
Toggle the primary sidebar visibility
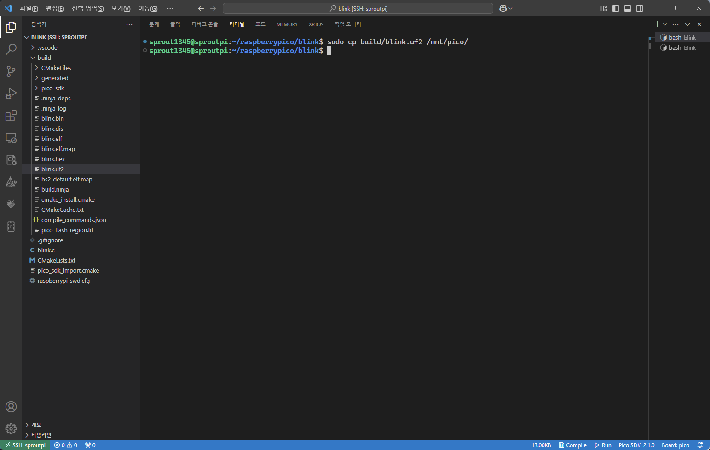coord(616,8)
